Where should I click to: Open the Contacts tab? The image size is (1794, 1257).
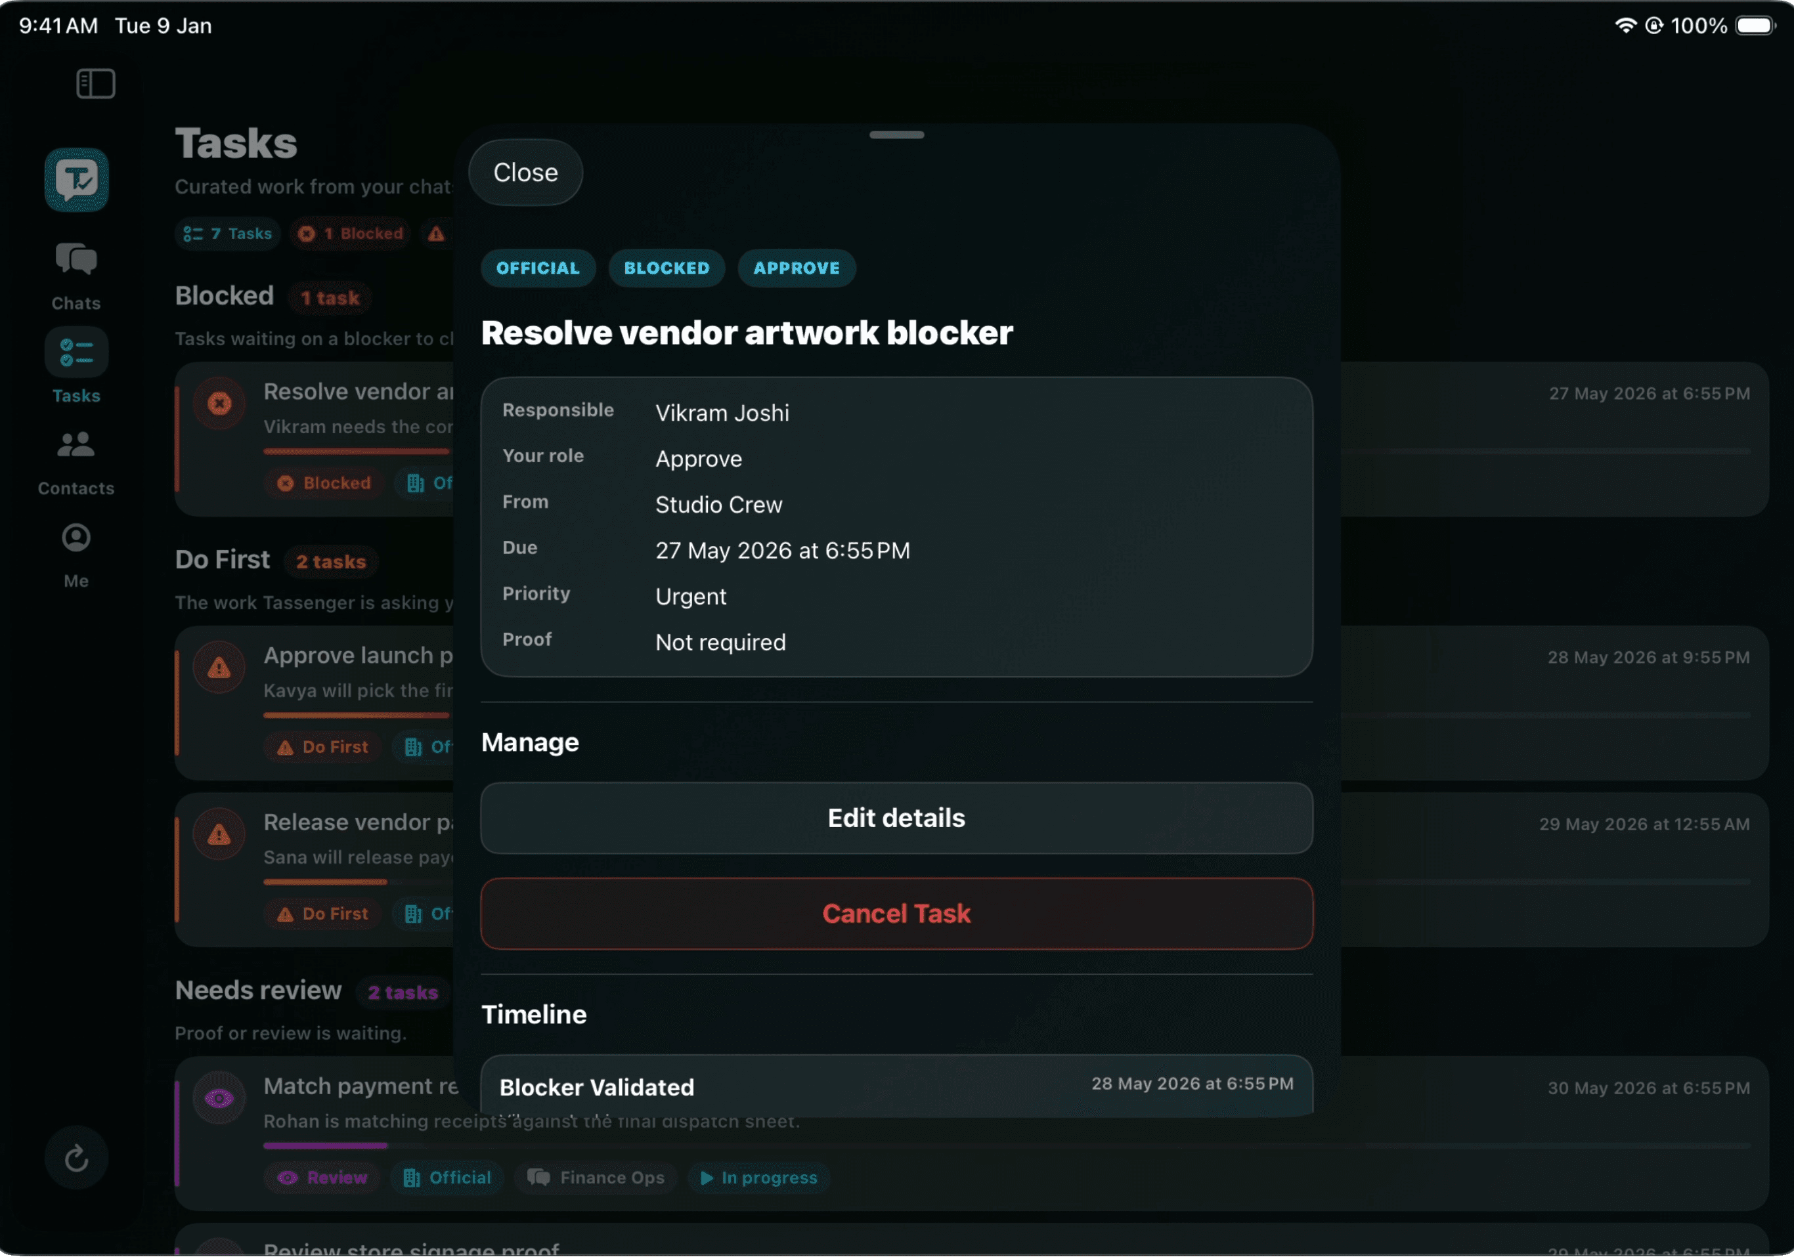(x=76, y=463)
